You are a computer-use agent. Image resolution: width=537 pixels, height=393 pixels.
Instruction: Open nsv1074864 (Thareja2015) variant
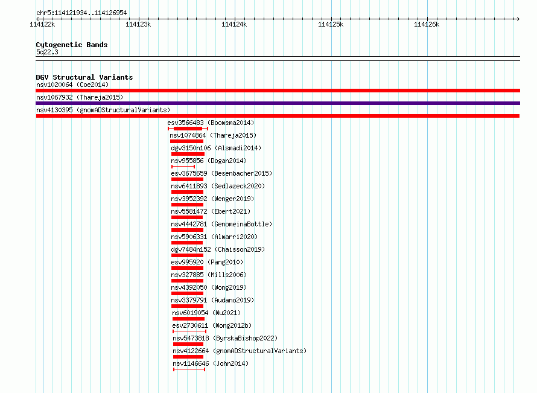pos(213,135)
